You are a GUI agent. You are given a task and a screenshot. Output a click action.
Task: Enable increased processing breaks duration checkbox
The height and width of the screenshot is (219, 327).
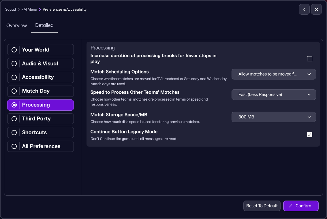pos(309,59)
